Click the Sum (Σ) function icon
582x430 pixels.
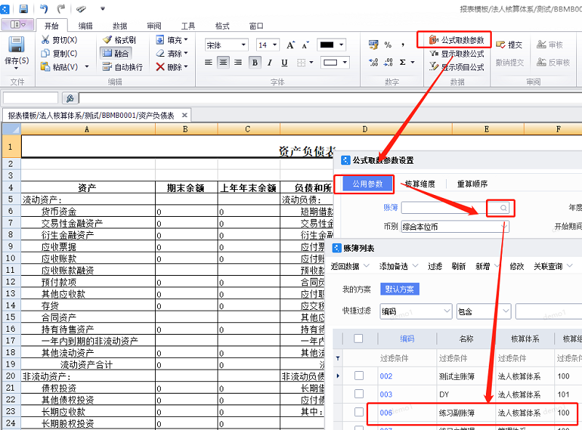(402, 63)
